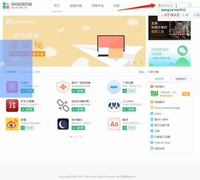Go to the 首页 tab

[x=57, y=5]
